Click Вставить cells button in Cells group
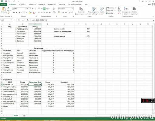The width and height of the screenshot is (155, 121). (x=111, y=8)
